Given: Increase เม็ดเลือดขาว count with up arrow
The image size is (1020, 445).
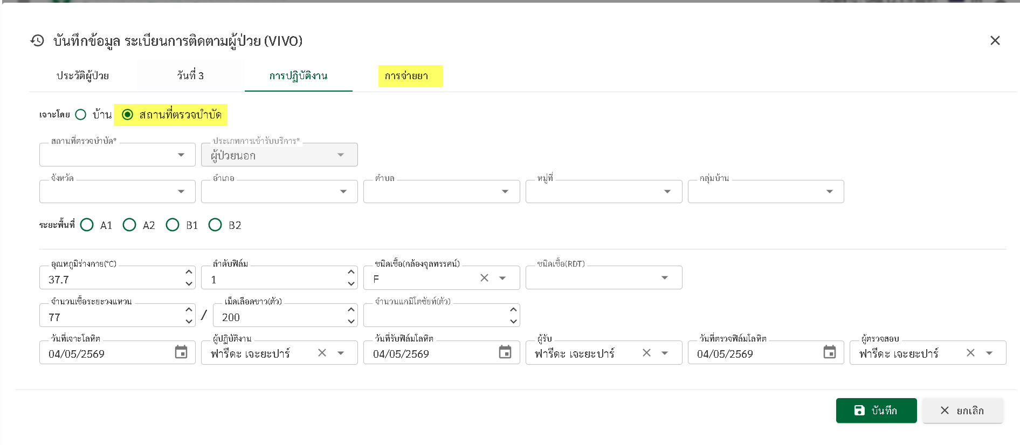Looking at the screenshot, I should pos(351,310).
